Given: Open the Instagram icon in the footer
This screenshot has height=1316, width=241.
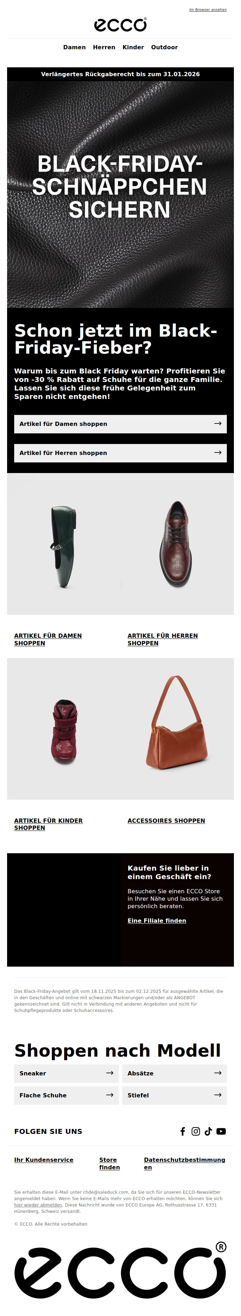Looking at the screenshot, I should (x=196, y=1131).
